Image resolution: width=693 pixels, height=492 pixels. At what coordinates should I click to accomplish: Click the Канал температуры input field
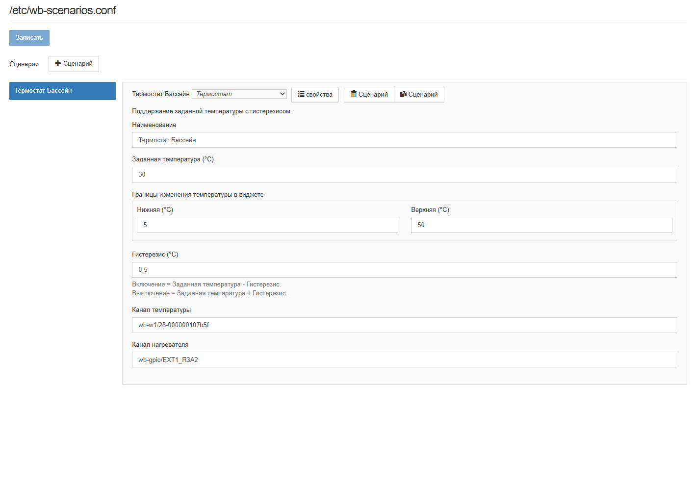404,325
